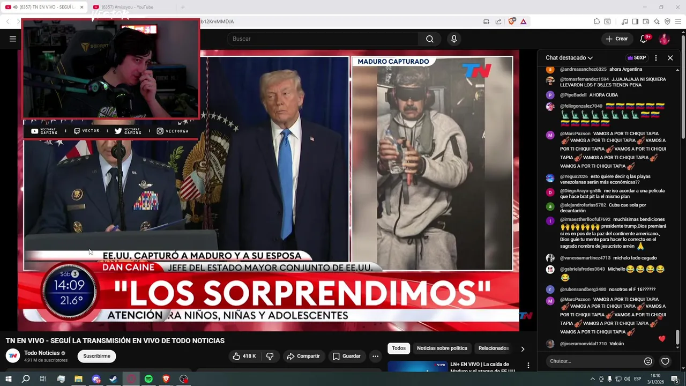Open the YouTube account avatar menu
Screen dimensions: 686x386
coord(664,39)
